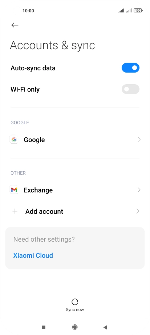
Task: Tap the back arrow icon
Action: (x=15, y=25)
